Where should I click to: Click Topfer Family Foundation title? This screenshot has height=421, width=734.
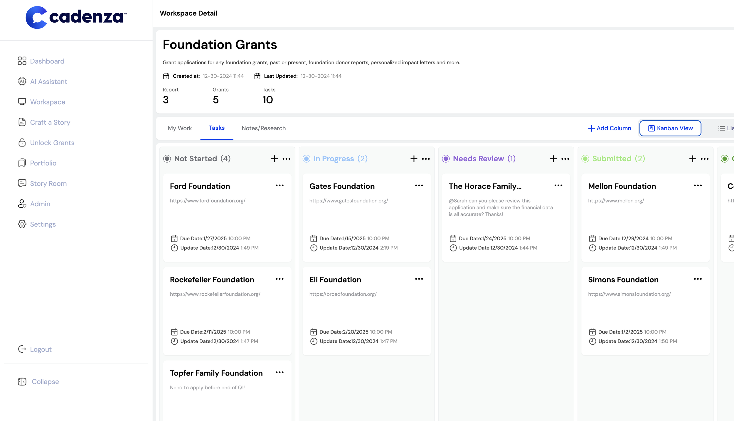click(x=216, y=373)
